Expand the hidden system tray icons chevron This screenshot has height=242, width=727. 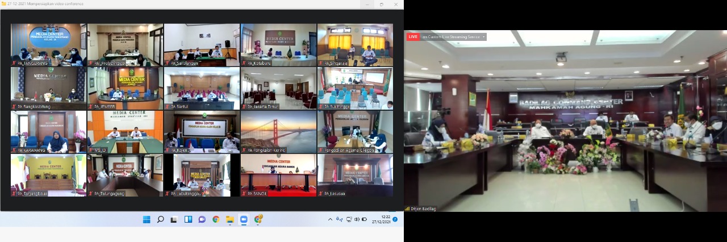click(x=330, y=219)
